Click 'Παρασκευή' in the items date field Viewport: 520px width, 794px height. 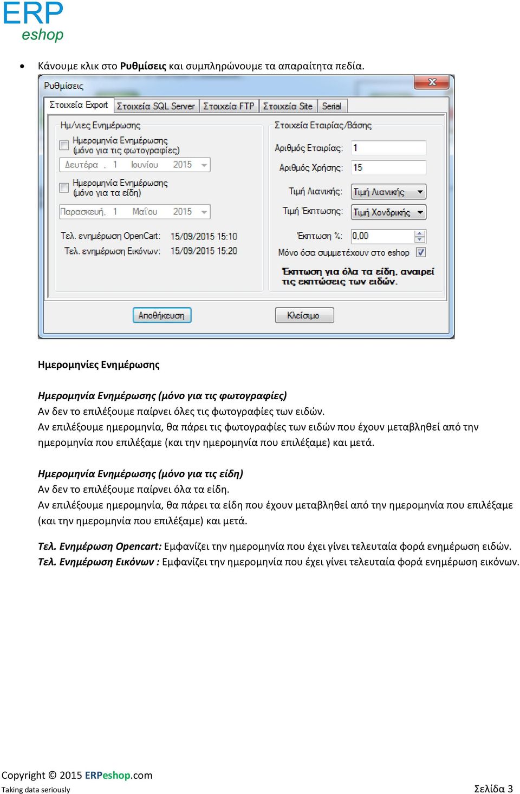click(x=82, y=212)
